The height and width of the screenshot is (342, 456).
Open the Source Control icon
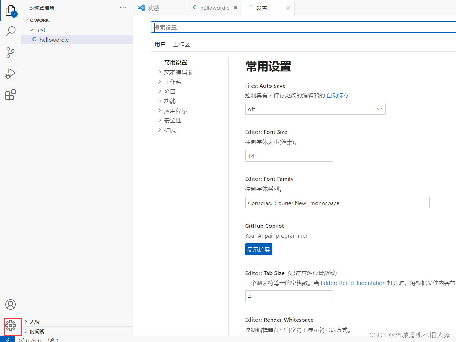click(x=11, y=53)
